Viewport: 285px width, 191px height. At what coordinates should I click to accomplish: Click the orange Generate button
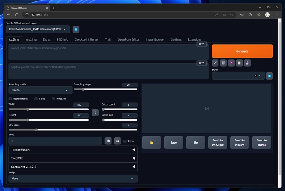click(242, 51)
